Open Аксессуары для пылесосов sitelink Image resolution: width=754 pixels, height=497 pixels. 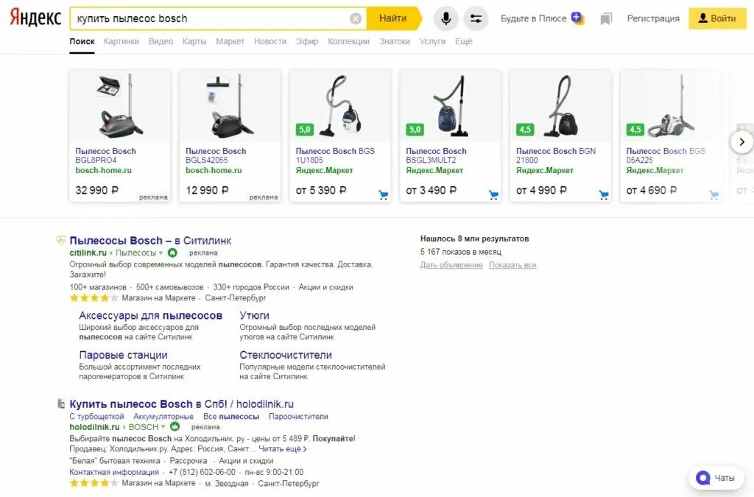150,315
